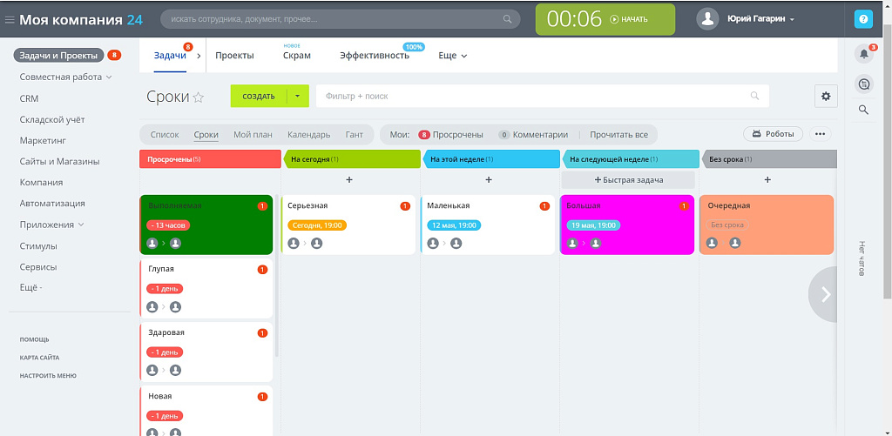Add a task with plus in На сегодня column
This screenshot has width=892, height=436.
(349, 179)
